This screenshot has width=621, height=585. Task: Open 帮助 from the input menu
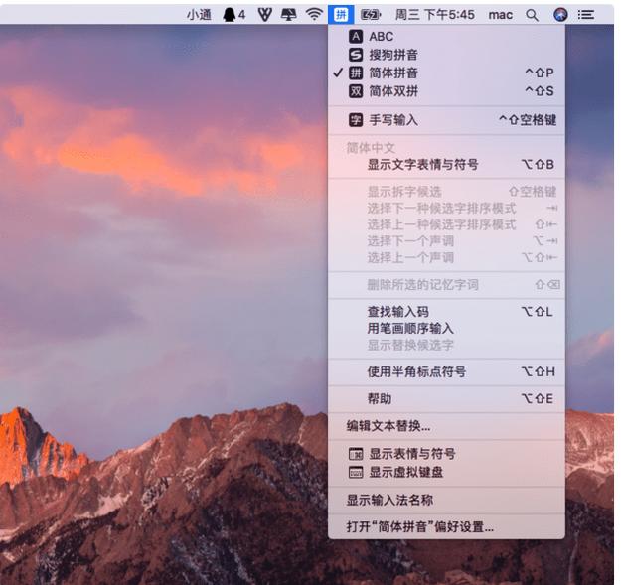click(446, 399)
